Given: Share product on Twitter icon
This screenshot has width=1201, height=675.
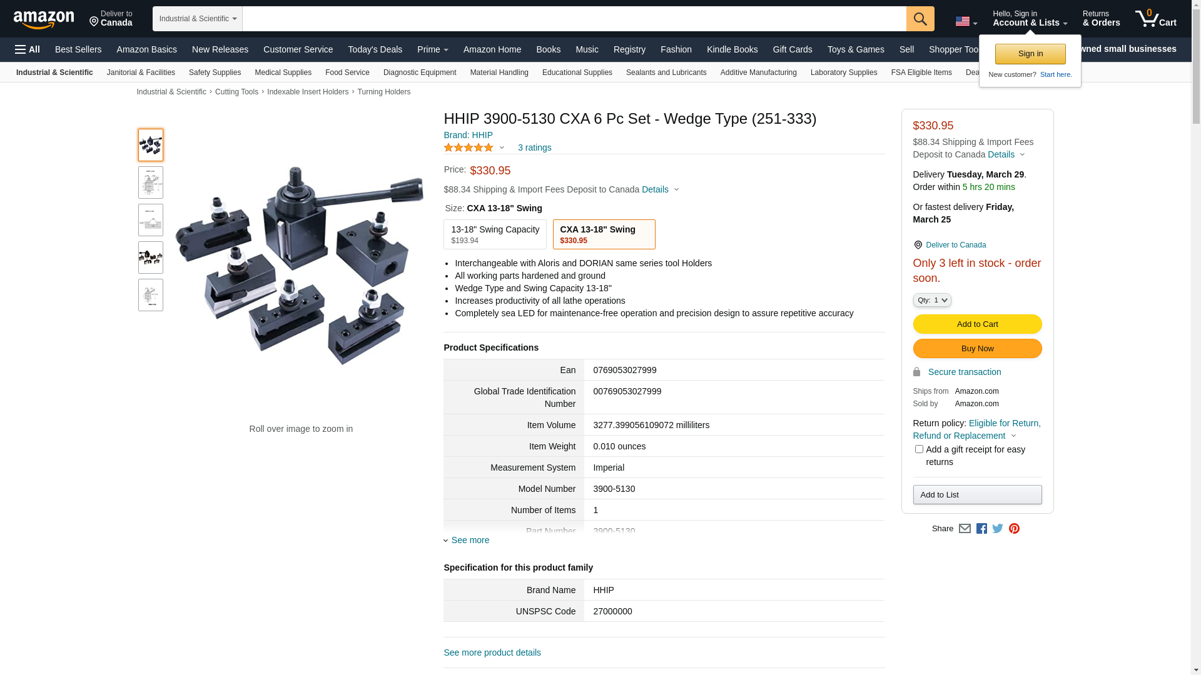Looking at the screenshot, I should pyautogui.click(x=998, y=529).
